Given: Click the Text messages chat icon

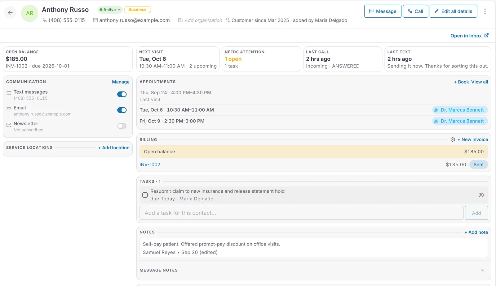Looking at the screenshot, I should click(9, 93).
